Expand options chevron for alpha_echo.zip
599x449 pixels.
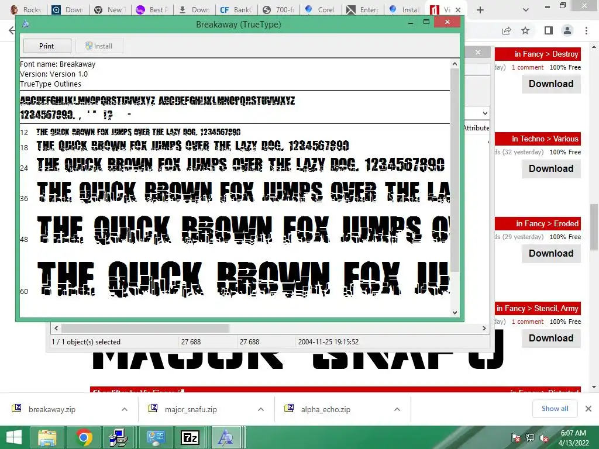point(397,409)
